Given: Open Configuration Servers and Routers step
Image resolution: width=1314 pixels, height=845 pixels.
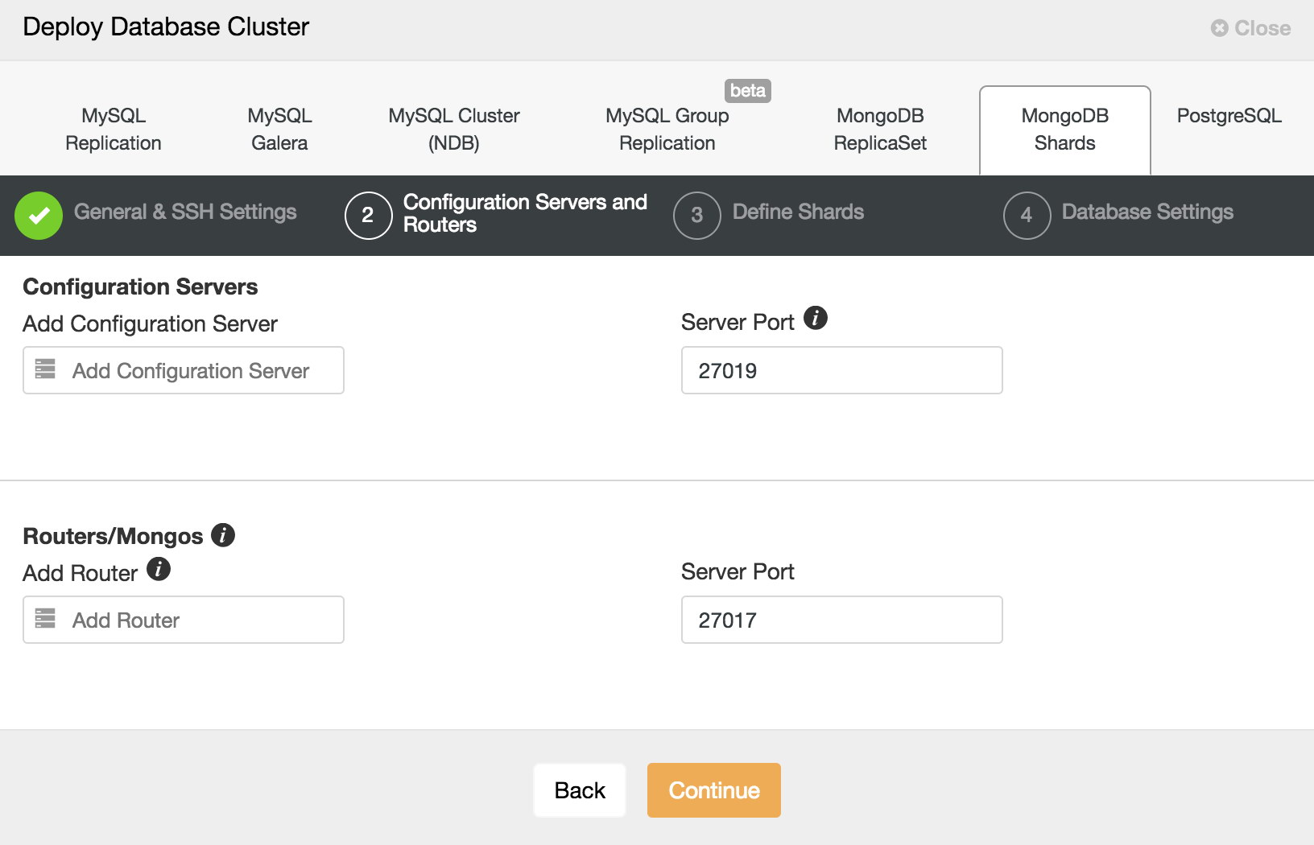Looking at the screenshot, I should click(525, 213).
